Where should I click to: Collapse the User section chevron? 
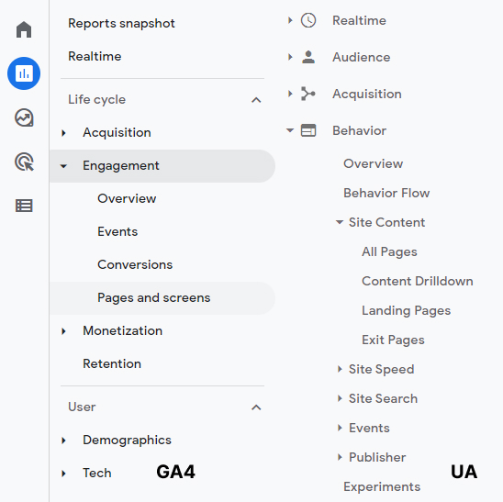(x=256, y=407)
